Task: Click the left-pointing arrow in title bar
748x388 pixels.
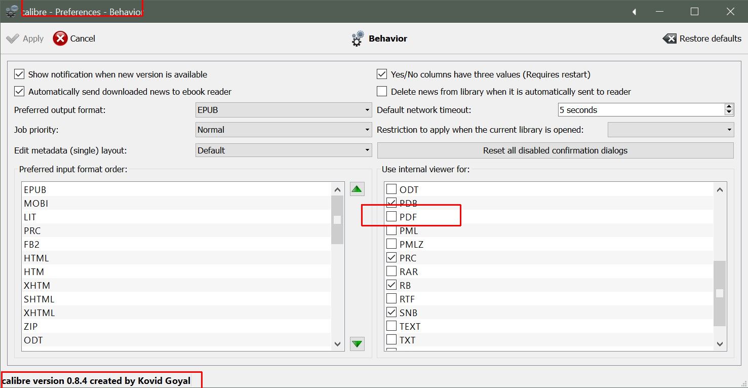Action: click(635, 12)
